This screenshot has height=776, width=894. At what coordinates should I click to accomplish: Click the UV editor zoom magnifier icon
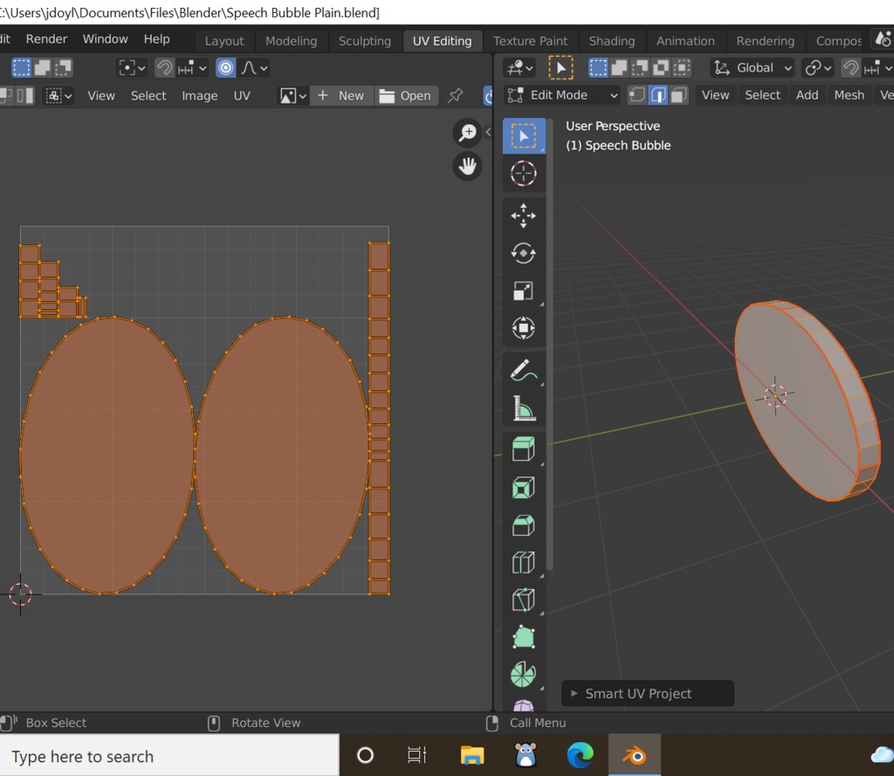pos(468,133)
